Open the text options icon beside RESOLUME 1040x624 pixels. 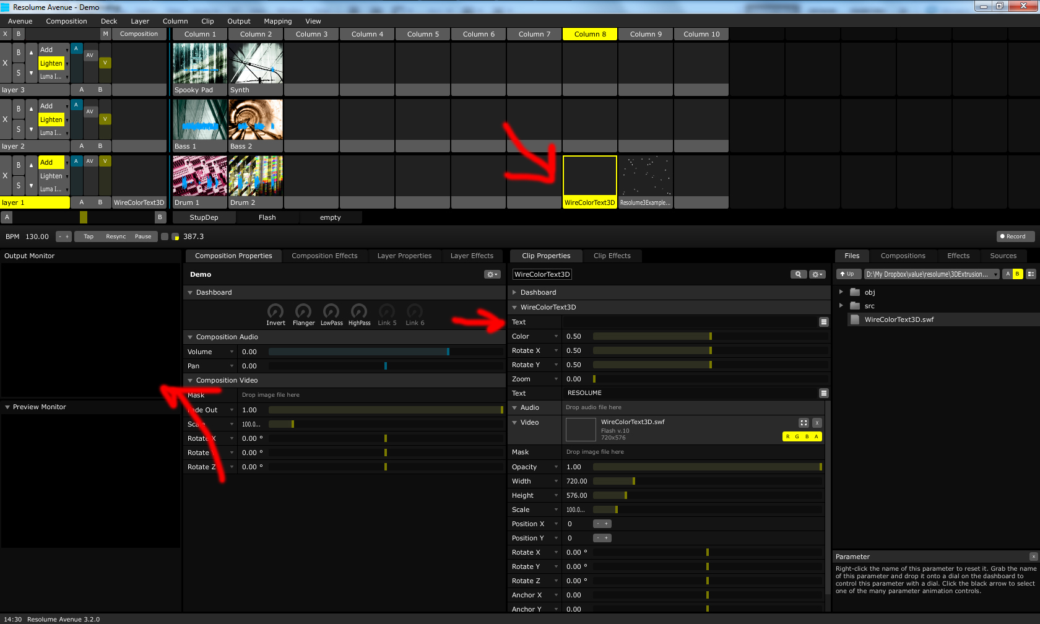(823, 393)
